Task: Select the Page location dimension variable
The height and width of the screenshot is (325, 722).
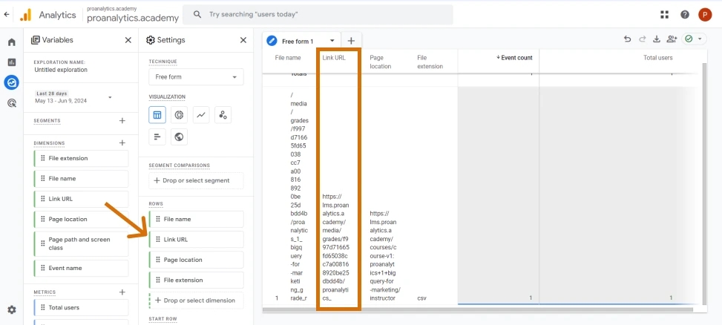Action: 81,219
